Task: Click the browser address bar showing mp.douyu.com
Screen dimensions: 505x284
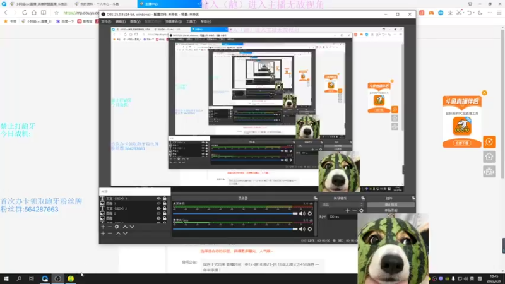Action: coord(81,13)
